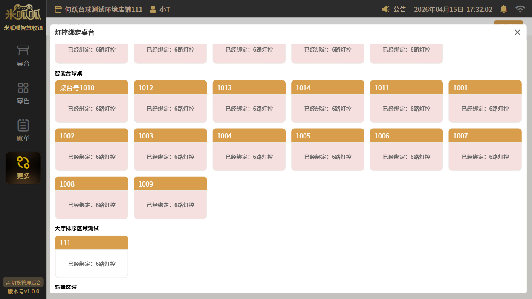Screen dimensions: 532x299
Task: Open the 零售 retail section icon
Action: pos(23,88)
